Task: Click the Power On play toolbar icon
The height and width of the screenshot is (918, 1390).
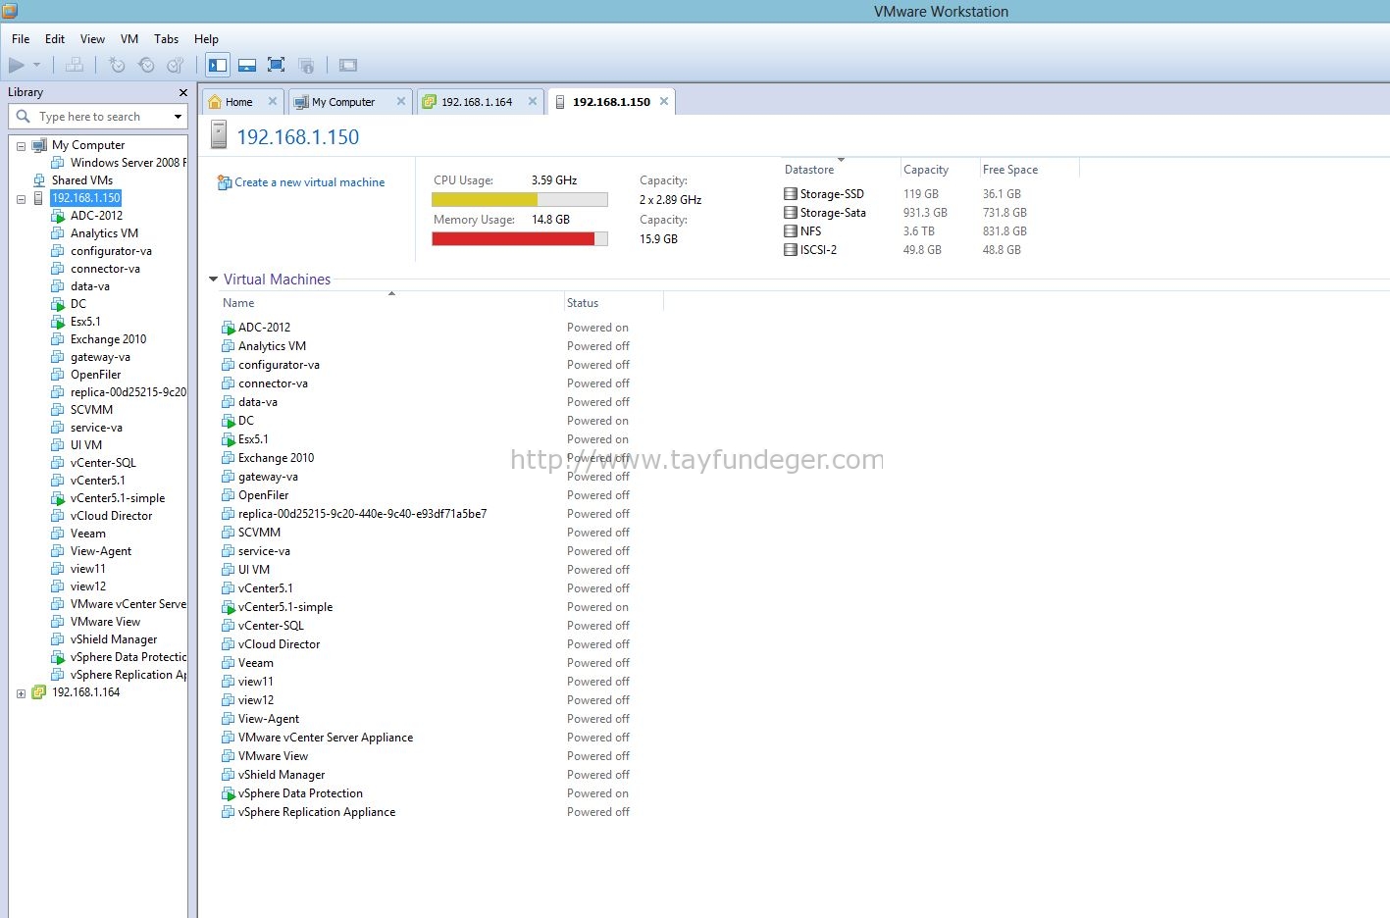Action: coord(17,66)
